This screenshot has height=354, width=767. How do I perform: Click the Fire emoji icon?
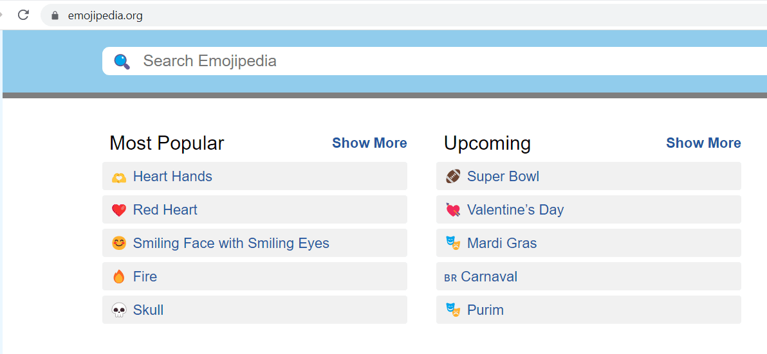pyautogui.click(x=118, y=277)
